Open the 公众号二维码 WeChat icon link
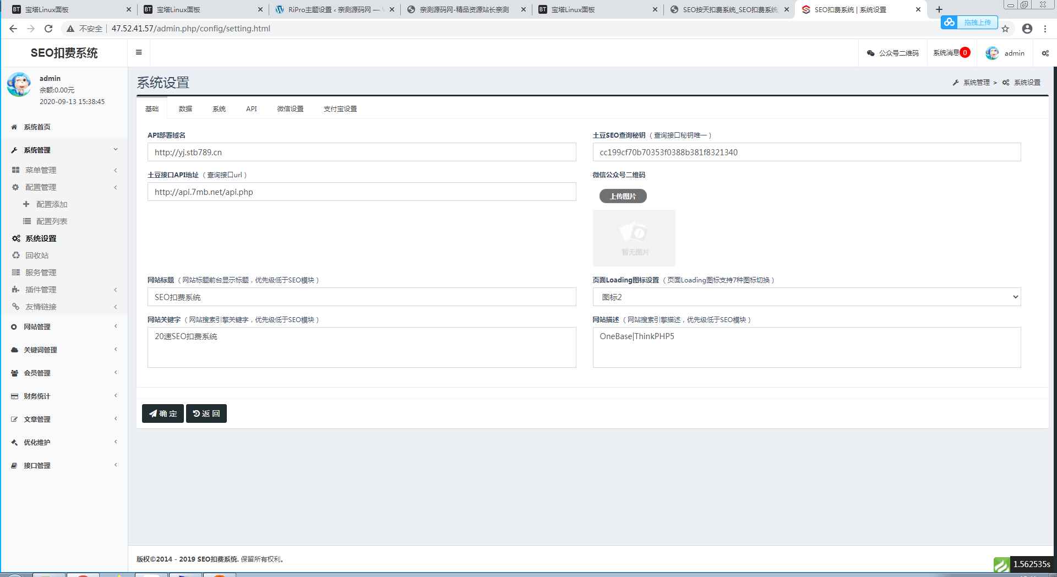This screenshot has width=1057, height=577. coord(892,53)
